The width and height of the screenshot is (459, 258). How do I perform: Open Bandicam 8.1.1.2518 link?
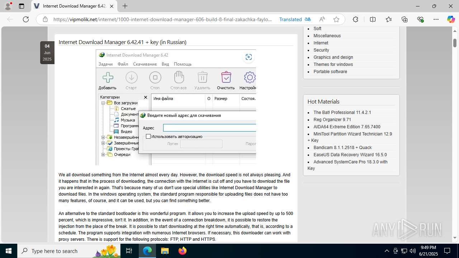(342, 148)
